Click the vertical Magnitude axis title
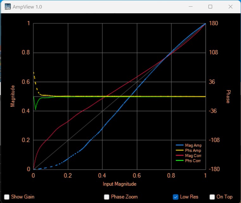The image size is (241, 203). pos(13,96)
